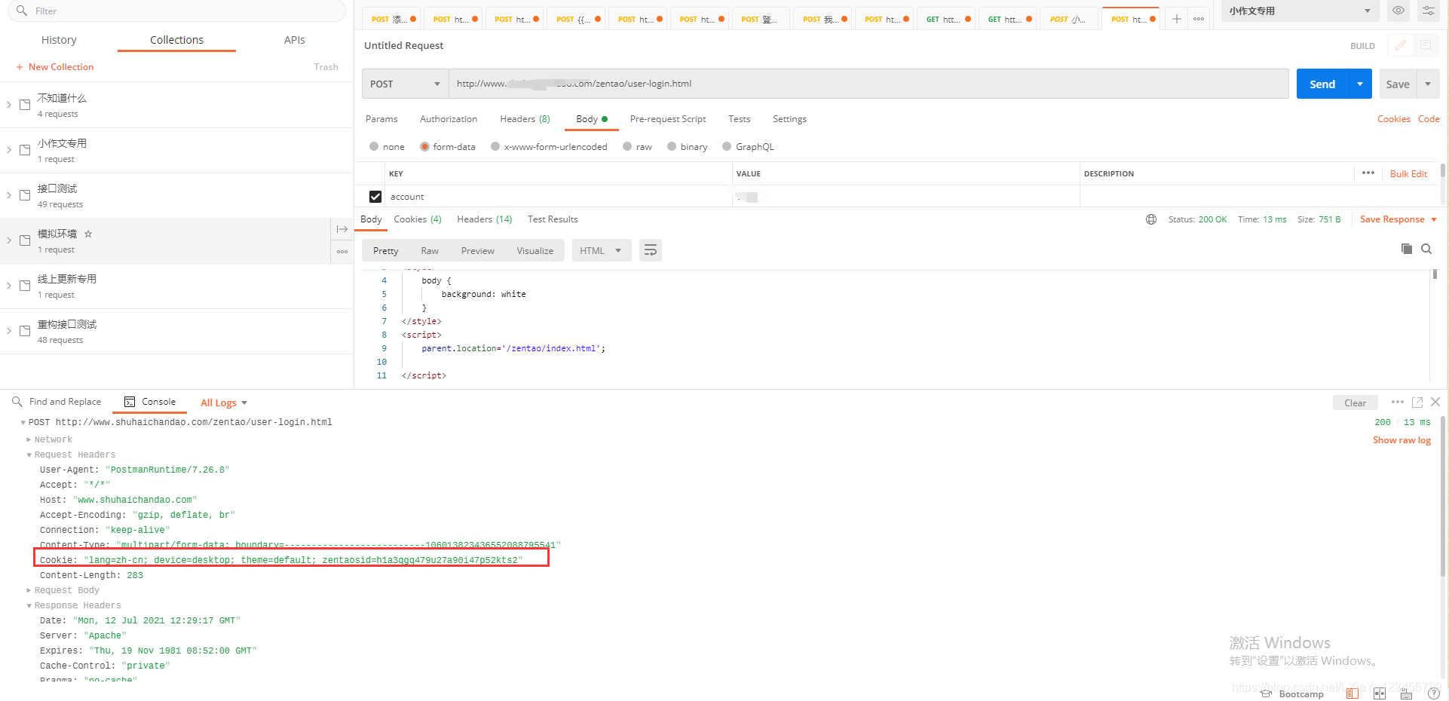Switch to two pane view icon
Screen dimensions: 1449x701
pos(1380,693)
